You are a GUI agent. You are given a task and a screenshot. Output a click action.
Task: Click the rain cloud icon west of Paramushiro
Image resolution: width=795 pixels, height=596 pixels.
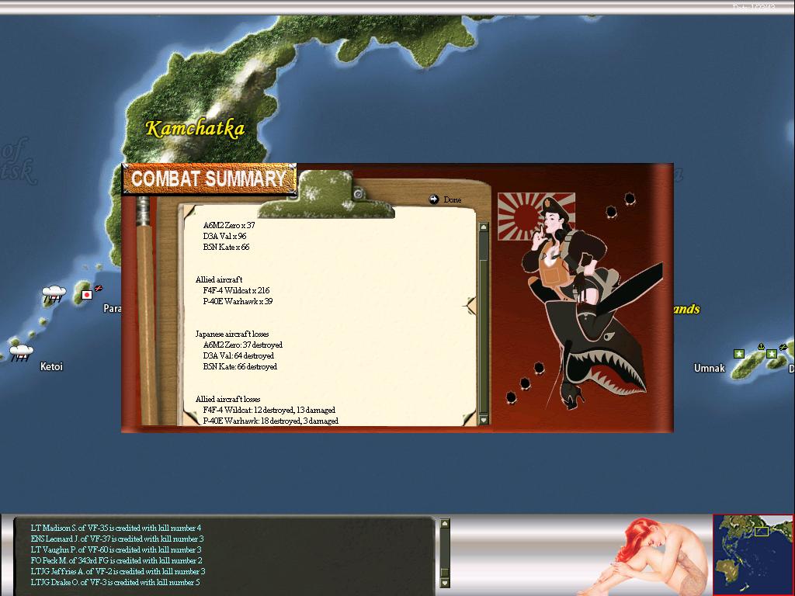pyautogui.click(x=54, y=294)
